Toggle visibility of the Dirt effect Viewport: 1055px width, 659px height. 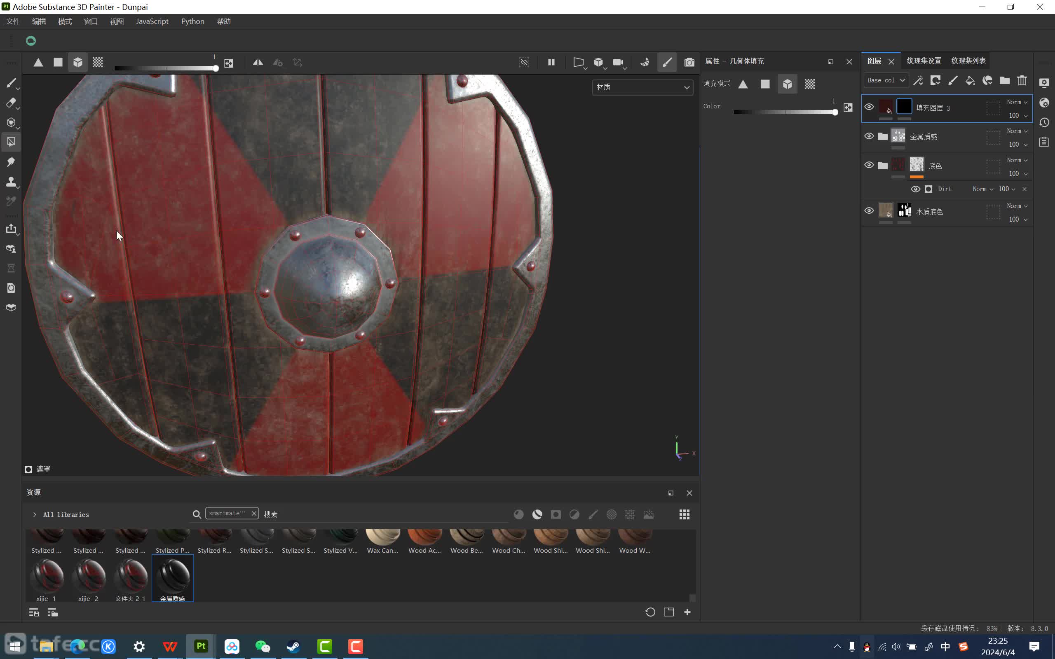(915, 189)
